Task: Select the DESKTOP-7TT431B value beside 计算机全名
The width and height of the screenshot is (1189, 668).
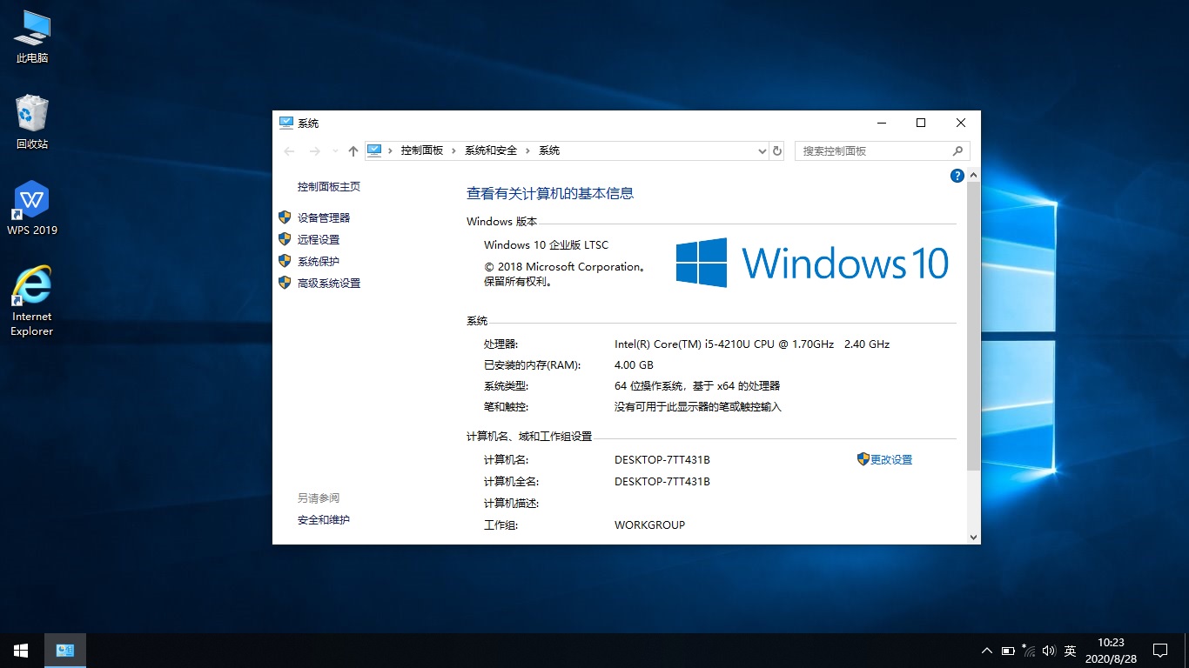Action: (662, 482)
